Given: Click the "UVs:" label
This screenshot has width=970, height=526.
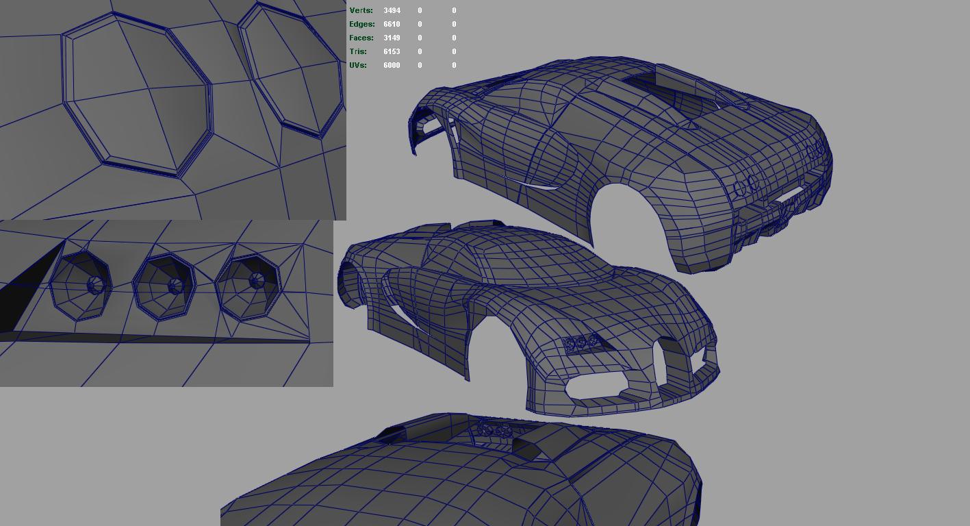Looking at the screenshot, I should point(358,65).
